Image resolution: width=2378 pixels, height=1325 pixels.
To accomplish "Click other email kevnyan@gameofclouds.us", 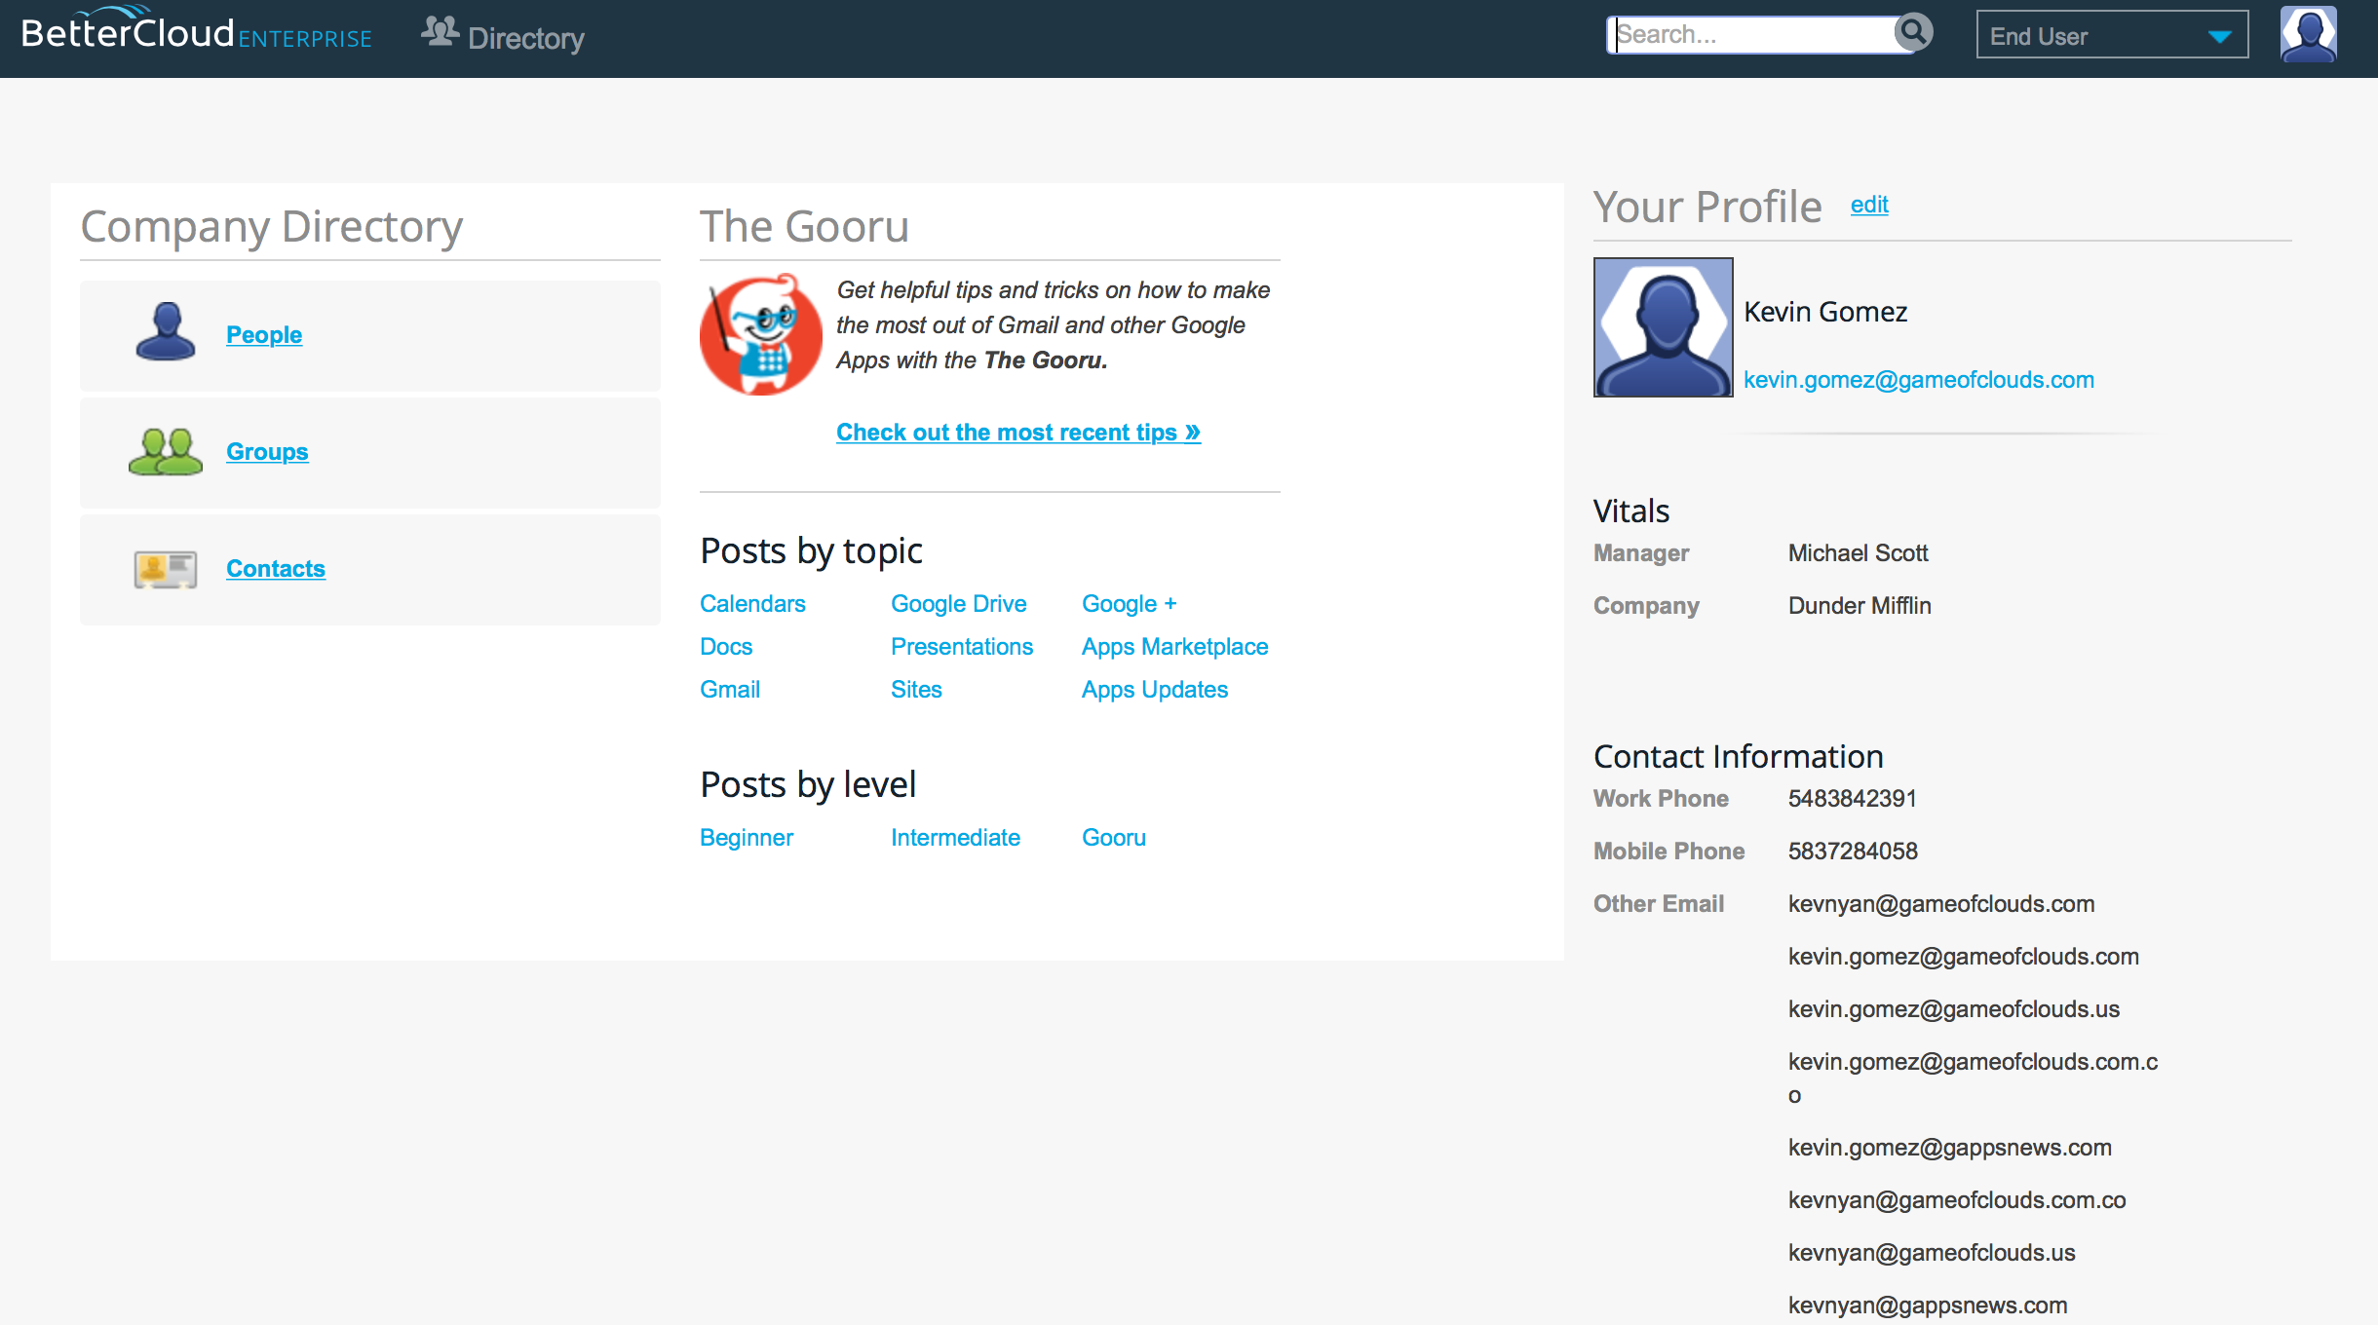I will (1932, 1252).
